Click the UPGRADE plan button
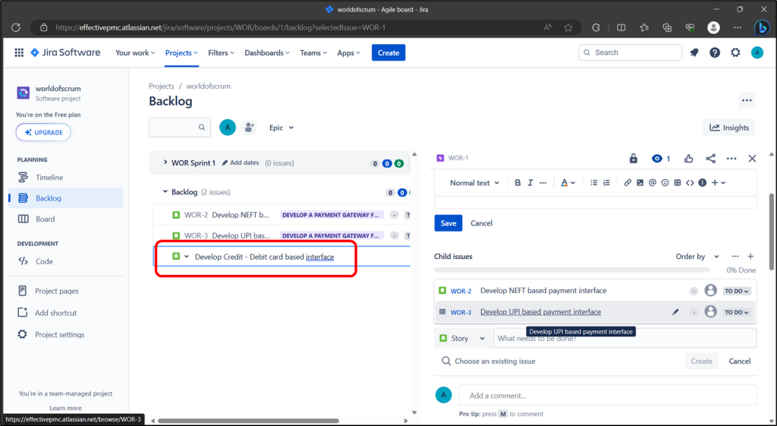 [43, 132]
